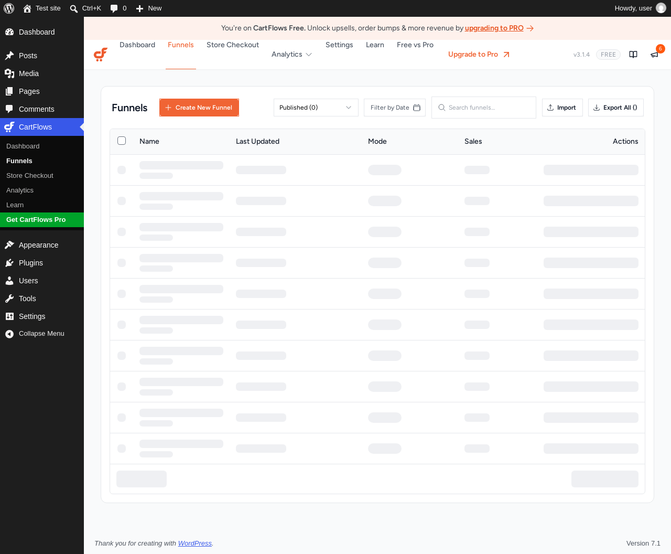Switch to the Store Checkout tab
The height and width of the screenshot is (554, 671).
[233, 45]
